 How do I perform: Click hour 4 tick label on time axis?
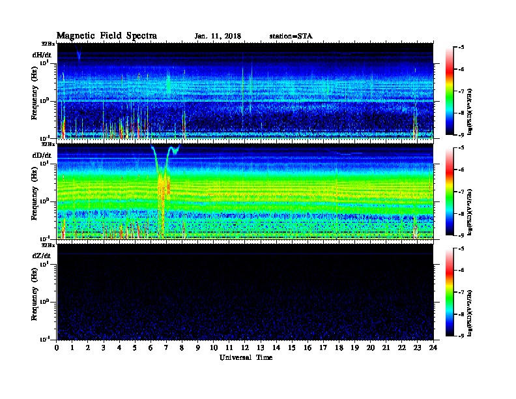pyautogui.click(x=119, y=348)
